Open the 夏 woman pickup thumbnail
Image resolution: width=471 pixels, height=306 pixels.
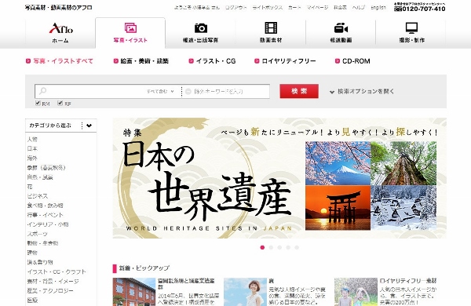[x=245, y=292]
